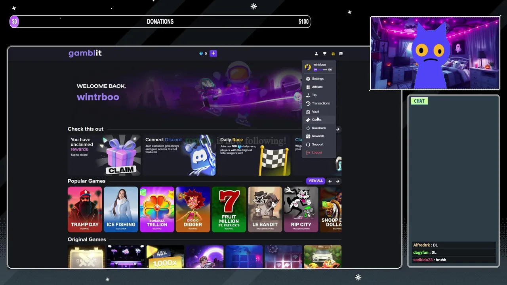The width and height of the screenshot is (507, 285).
Task: Launch Bonanza Trillion game
Action: pyautogui.click(x=157, y=209)
